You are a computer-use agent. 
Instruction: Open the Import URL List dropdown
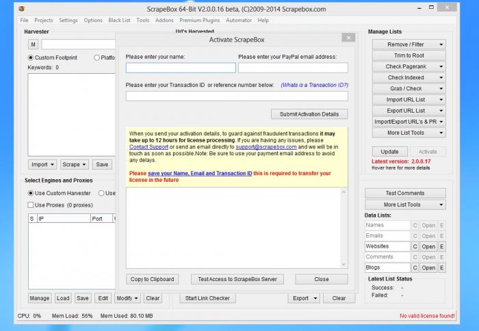pos(409,100)
